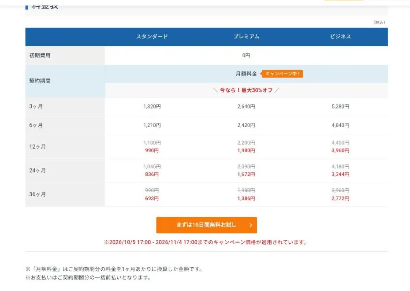Viewport: 410px width, 291px height.
Task: Click the struck-through 3,960円 36-month price
Action: 340,190
